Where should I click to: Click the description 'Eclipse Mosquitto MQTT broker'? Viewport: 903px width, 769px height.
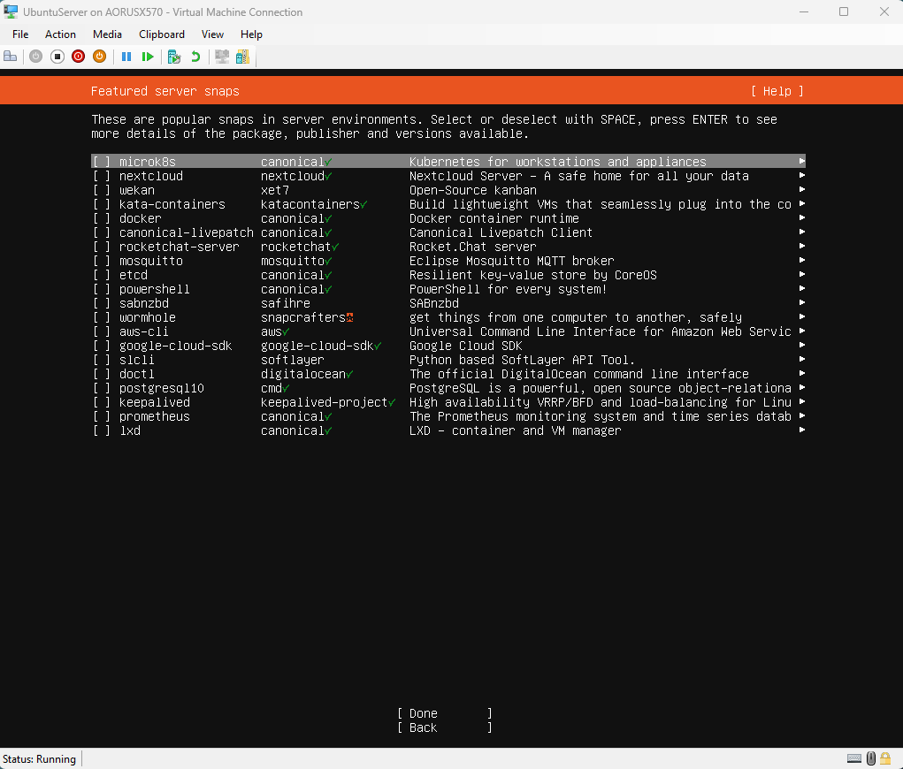[x=512, y=261]
